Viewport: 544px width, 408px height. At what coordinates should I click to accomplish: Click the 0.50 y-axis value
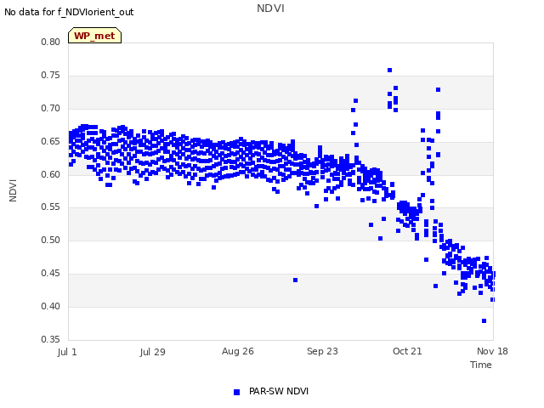click(x=51, y=240)
